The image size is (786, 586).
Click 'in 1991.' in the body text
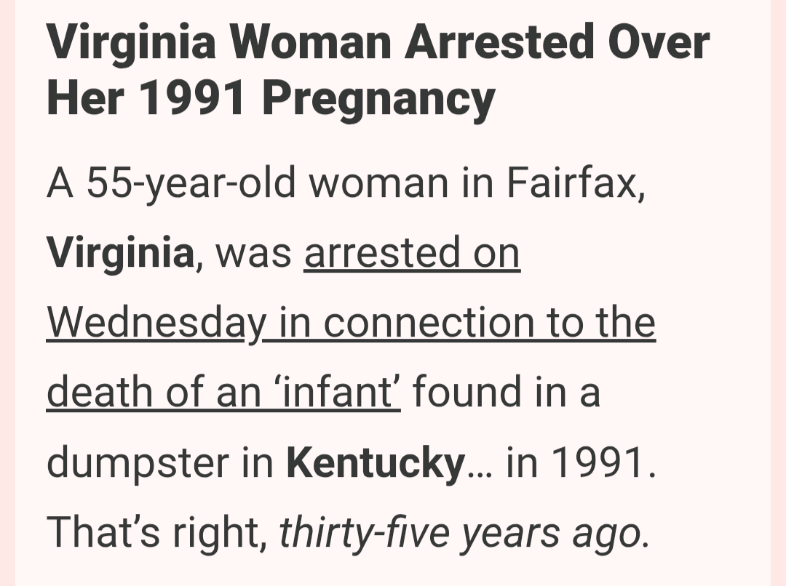579,462
